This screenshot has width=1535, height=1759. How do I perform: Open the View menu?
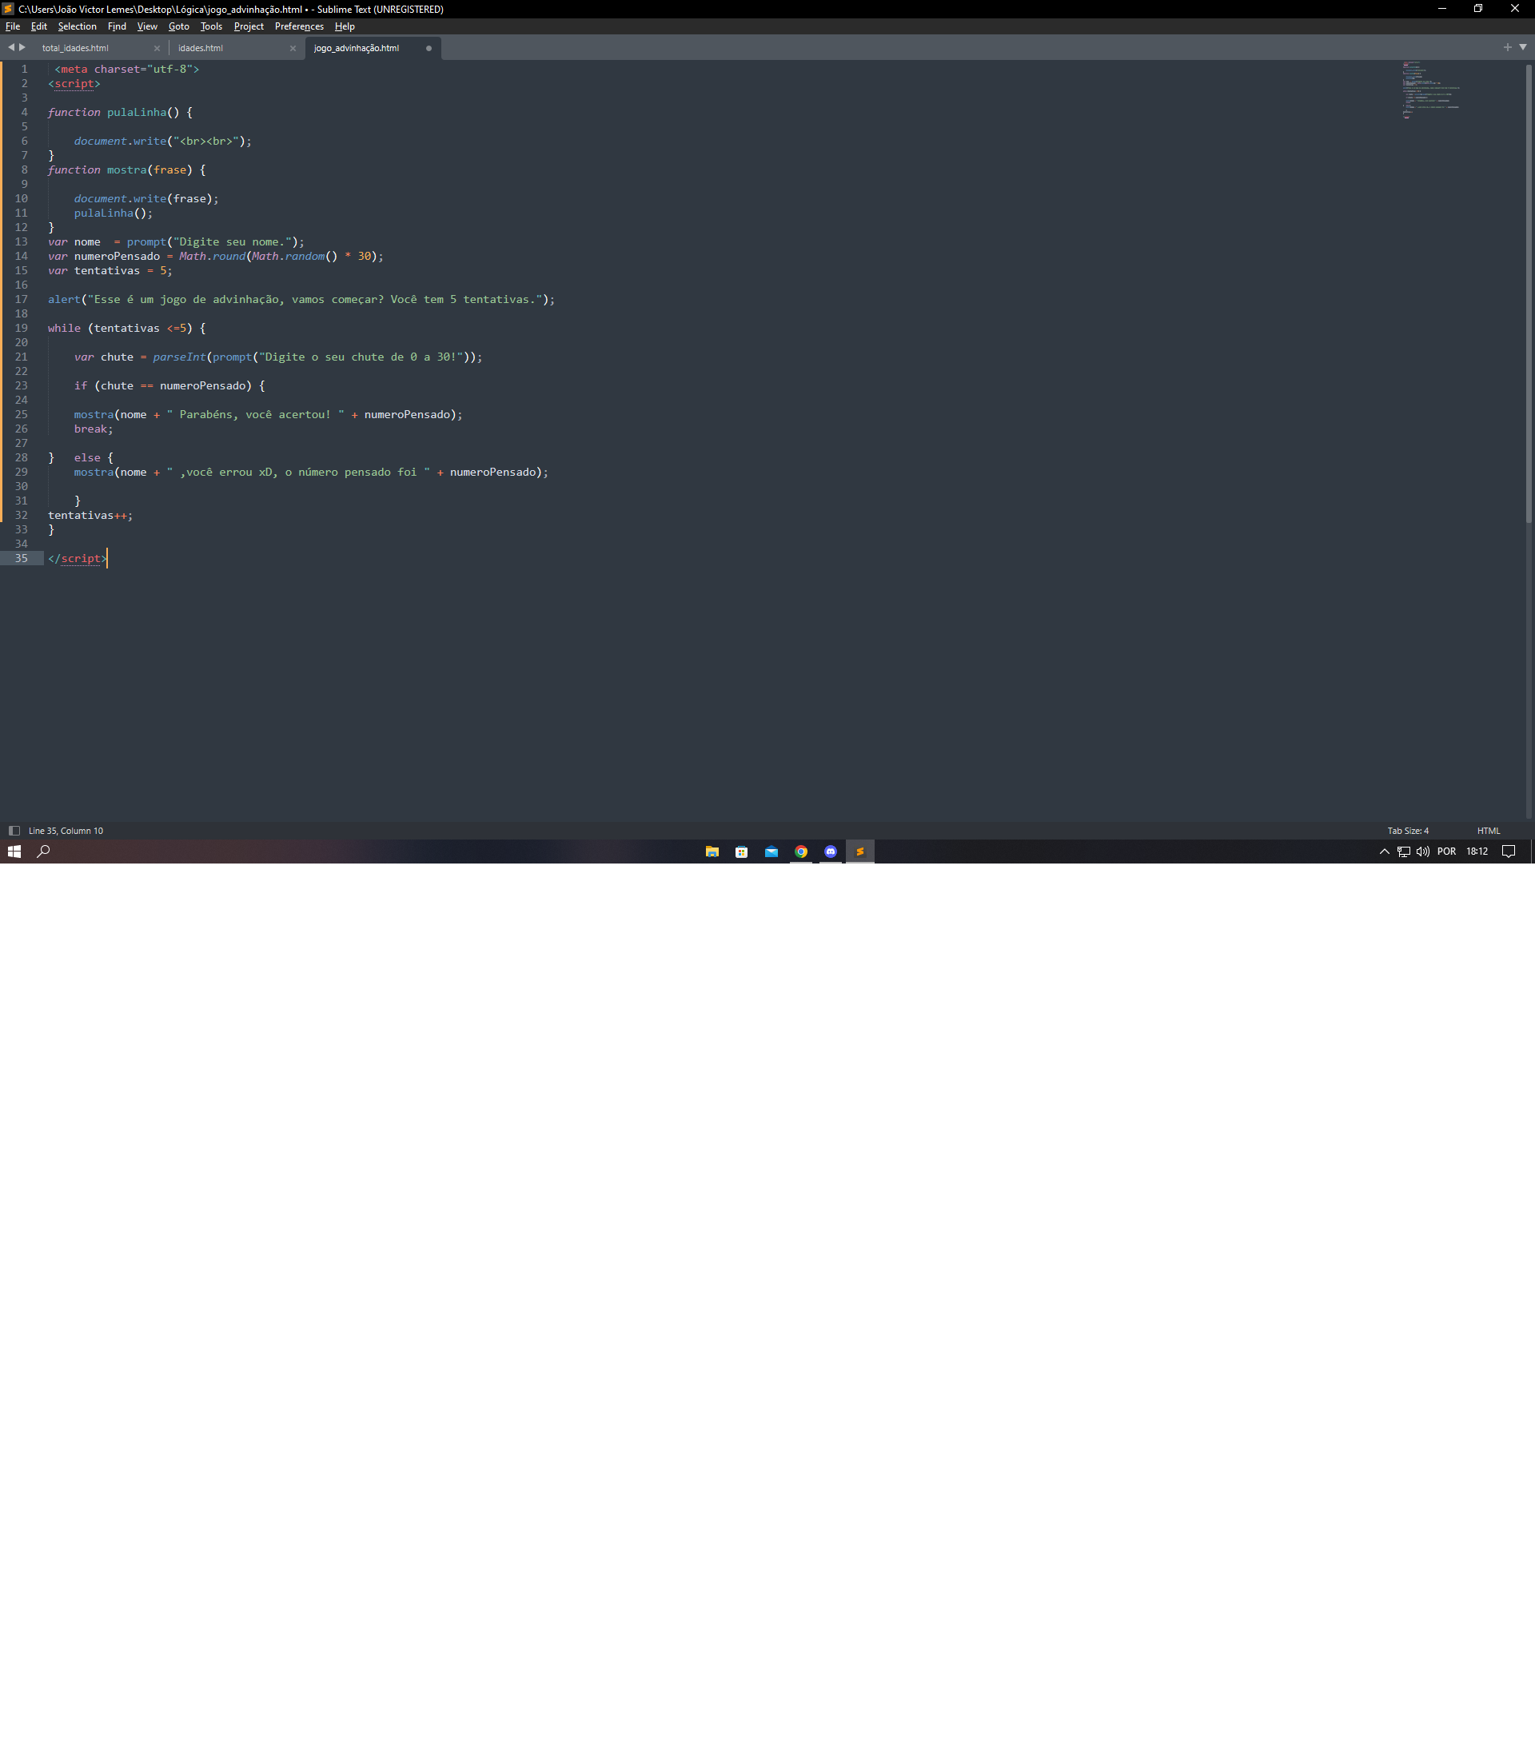147,26
